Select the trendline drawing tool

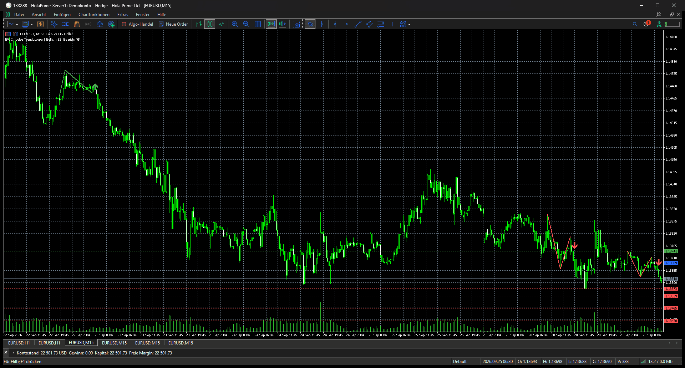[358, 24]
